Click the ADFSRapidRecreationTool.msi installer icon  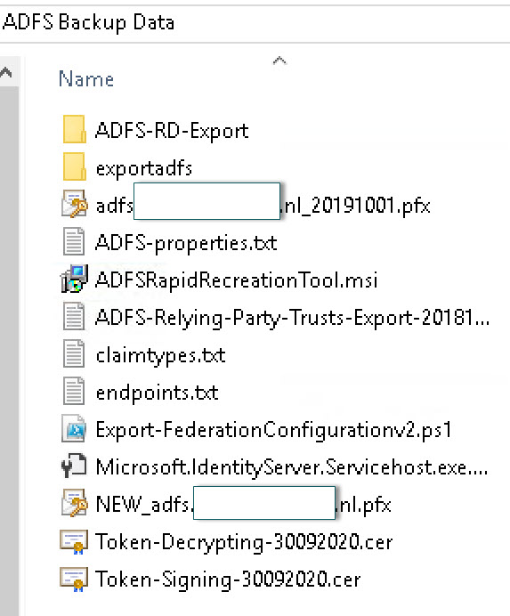[x=74, y=279]
